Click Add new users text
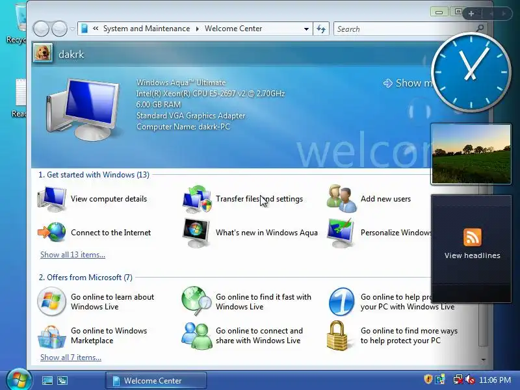 click(x=385, y=199)
